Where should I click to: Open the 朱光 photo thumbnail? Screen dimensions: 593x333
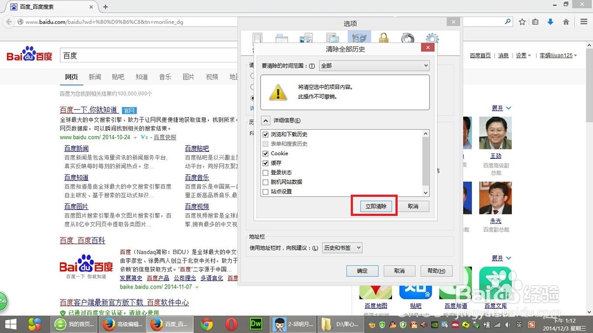pos(495,198)
